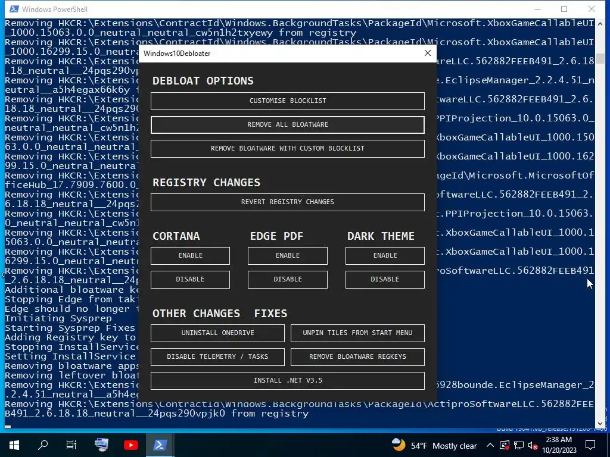Minimize the Windows PowerShell window
The height and width of the screenshot is (457, 610).
[x=537, y=9]
